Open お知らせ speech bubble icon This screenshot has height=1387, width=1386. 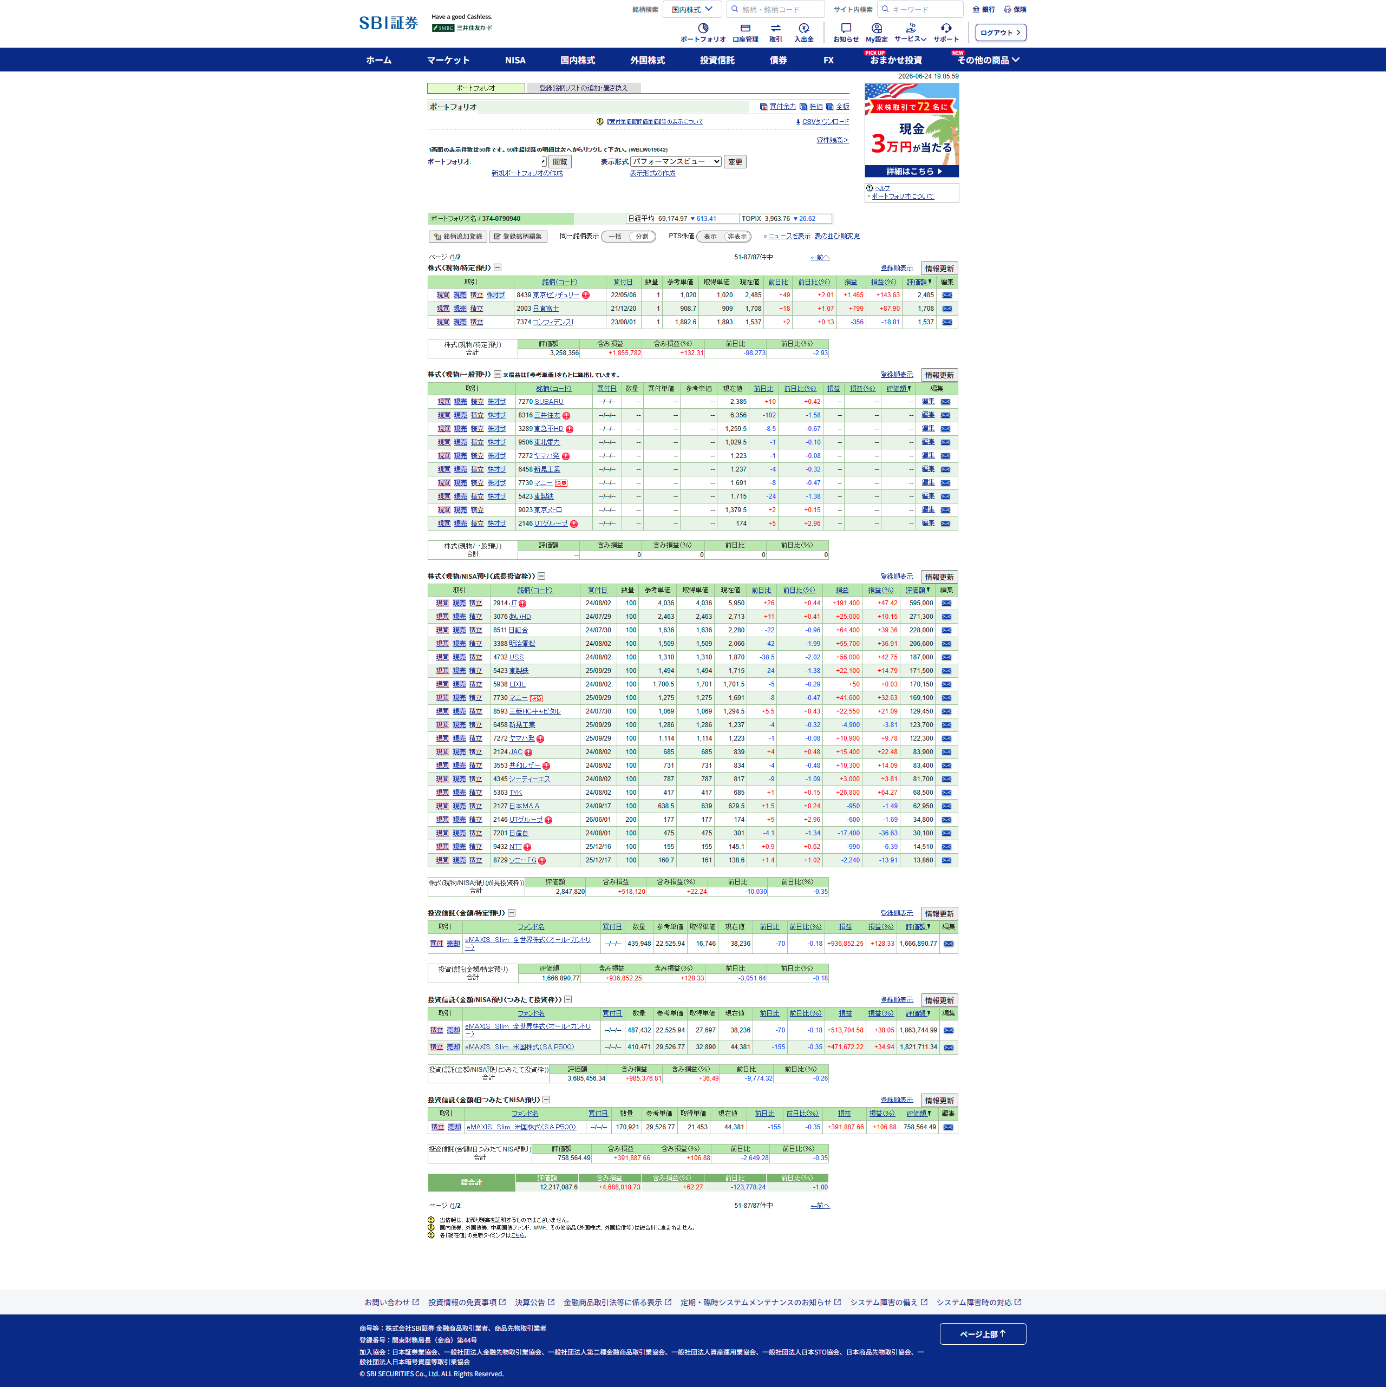click(846, 29)
